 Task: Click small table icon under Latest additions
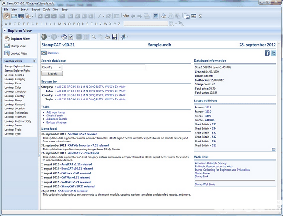click(274, 149)
